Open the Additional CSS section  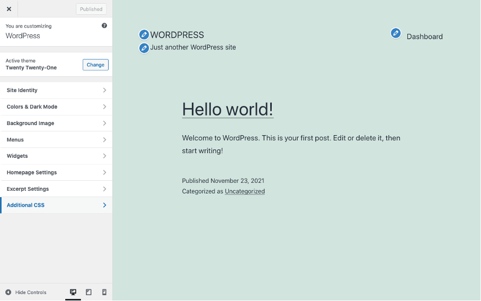coord(56,205)
